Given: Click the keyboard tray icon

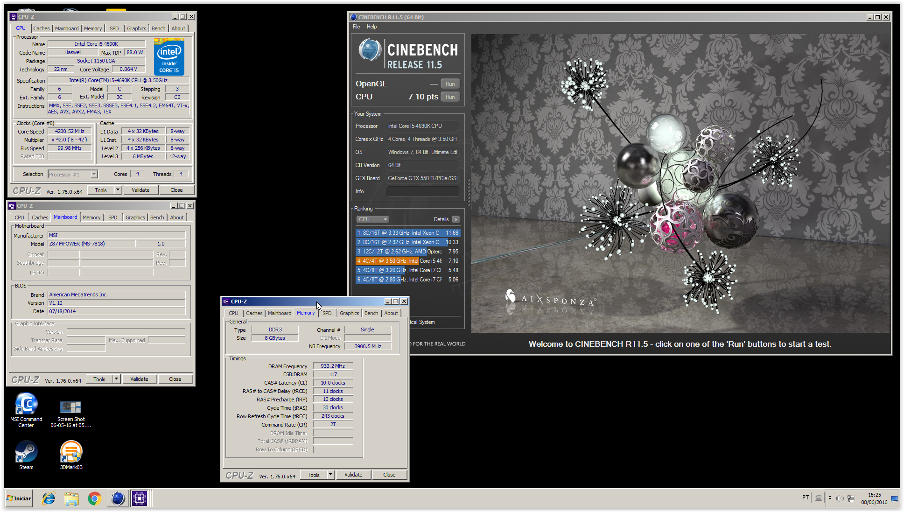Looking at the screenshot, I should click(819, 498).
